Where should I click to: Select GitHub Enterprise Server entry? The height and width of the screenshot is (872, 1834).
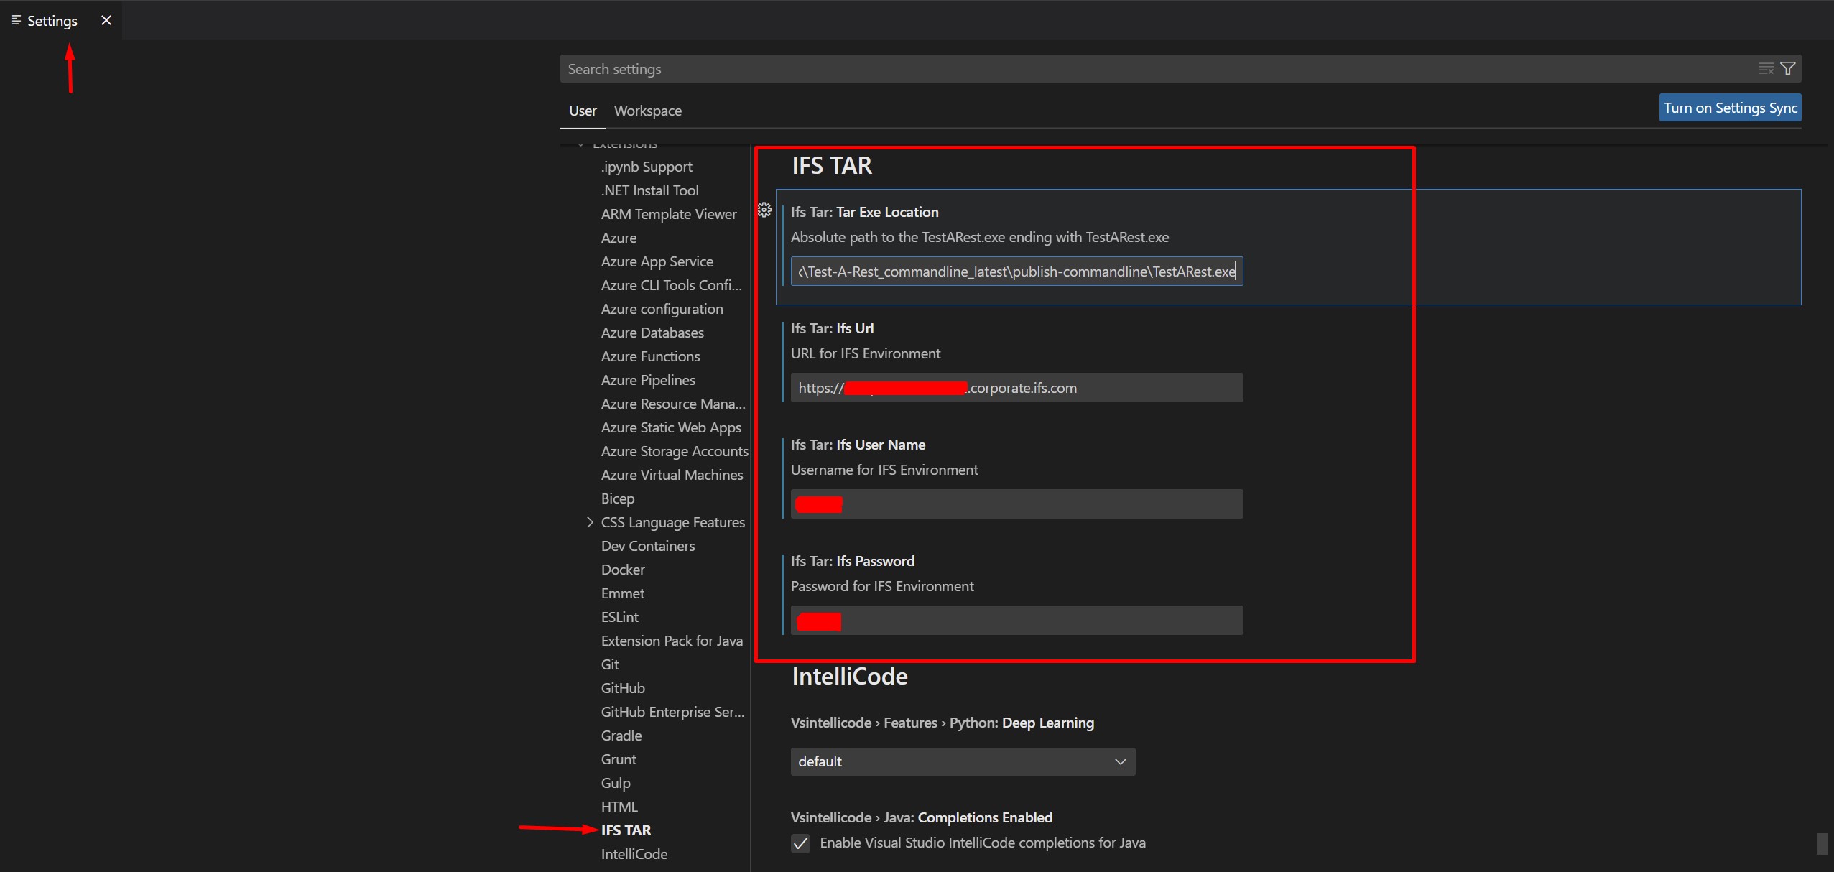(x=672, y=712)
